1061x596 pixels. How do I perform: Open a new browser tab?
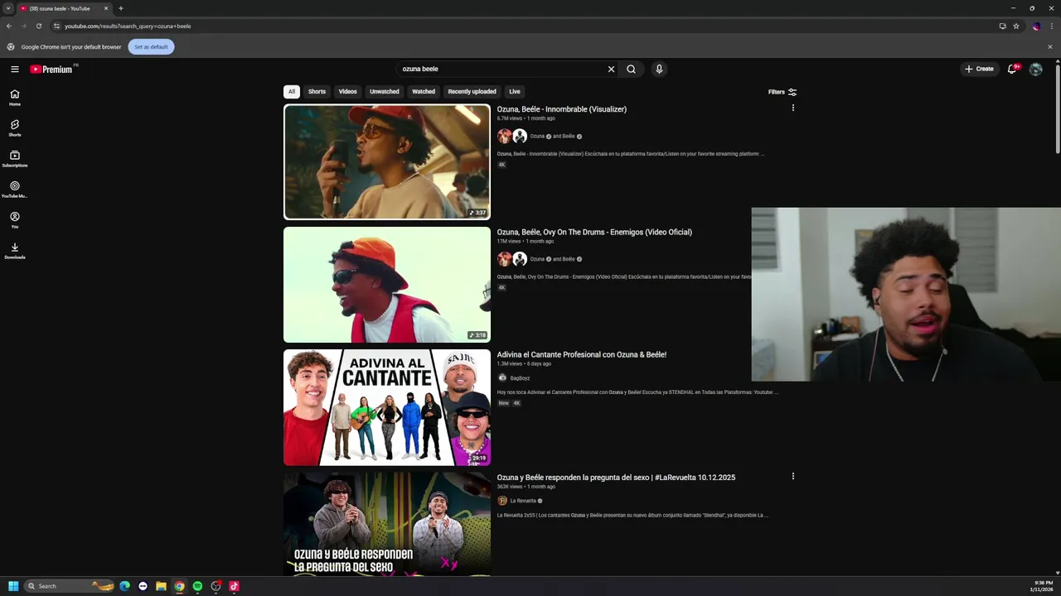coord(121,8)
